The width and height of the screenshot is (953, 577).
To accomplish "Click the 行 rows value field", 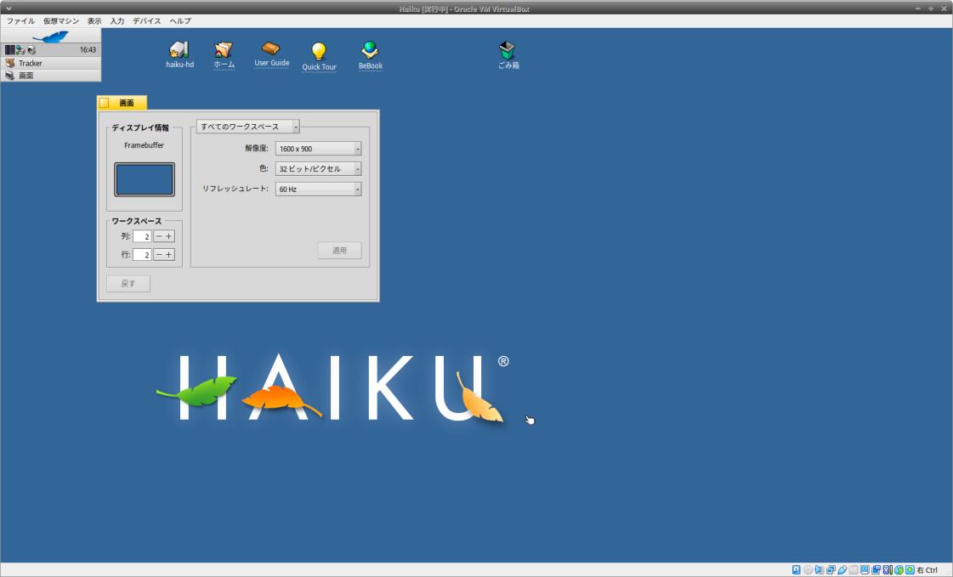I will click(142, 254).
